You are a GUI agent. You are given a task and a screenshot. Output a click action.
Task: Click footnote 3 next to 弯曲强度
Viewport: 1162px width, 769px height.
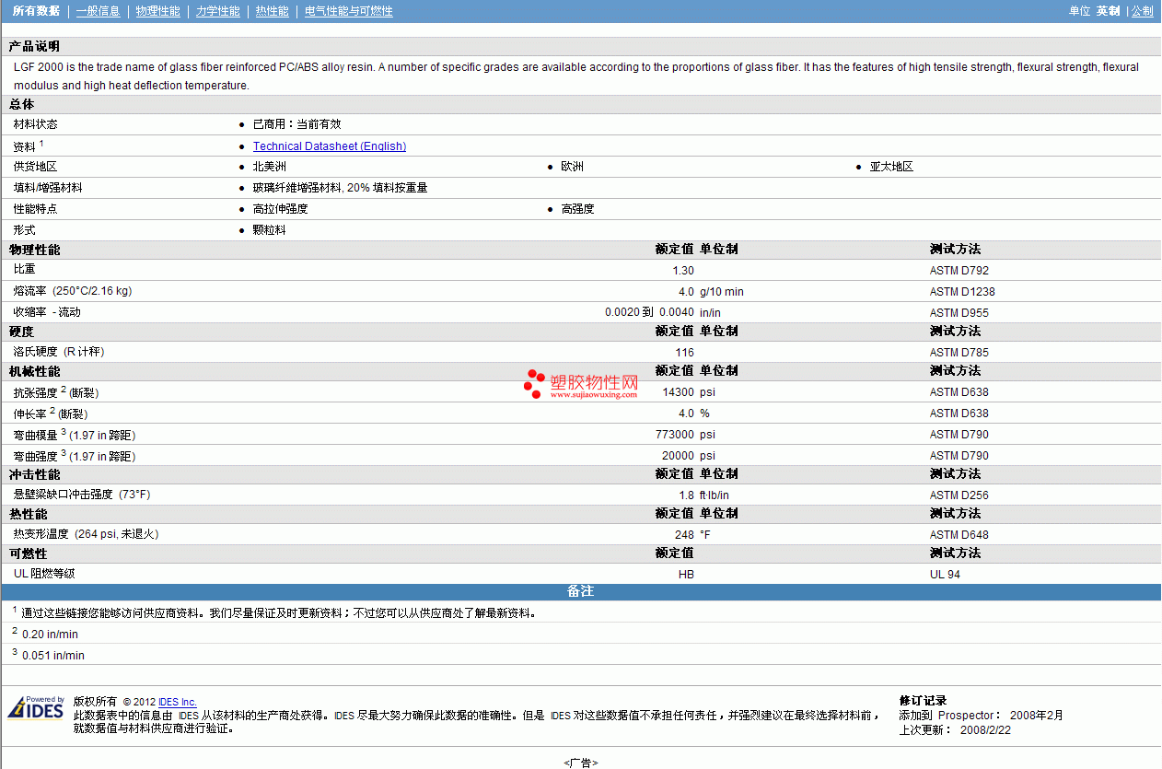pyautogui.click(x=64, y=453)
